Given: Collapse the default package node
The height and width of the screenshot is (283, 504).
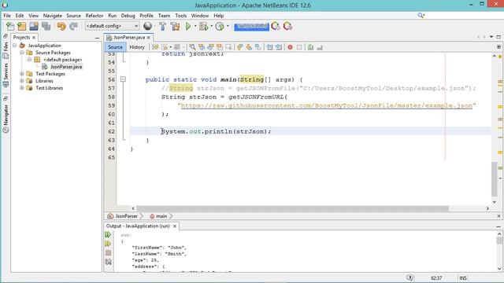Looking at the screenshot, I should point(29,60).
